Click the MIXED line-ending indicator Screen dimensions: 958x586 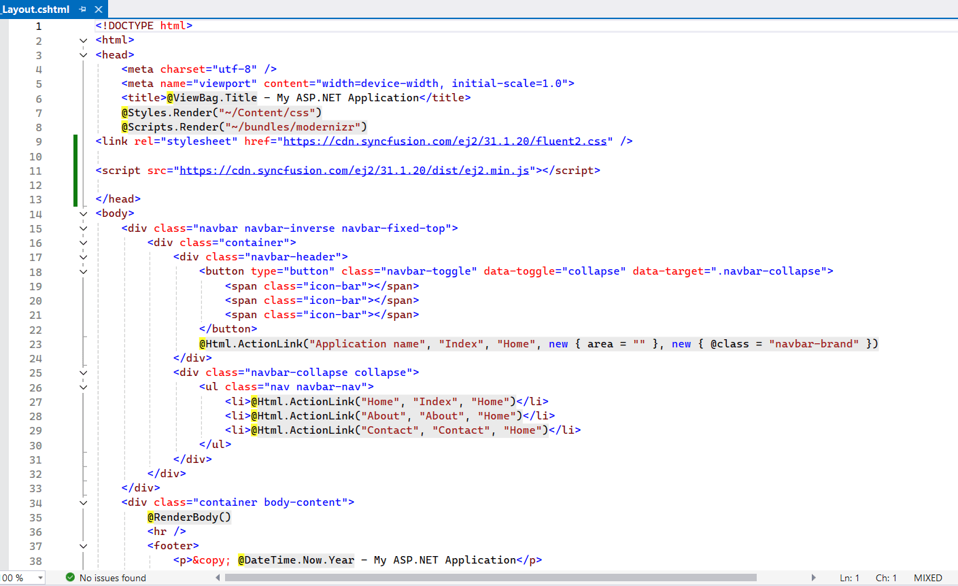[927, 577]
